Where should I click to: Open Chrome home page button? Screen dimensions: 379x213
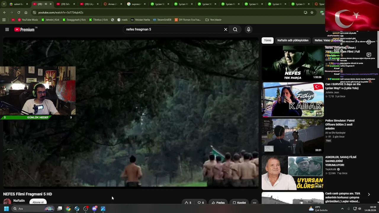(x=26, y=12)
